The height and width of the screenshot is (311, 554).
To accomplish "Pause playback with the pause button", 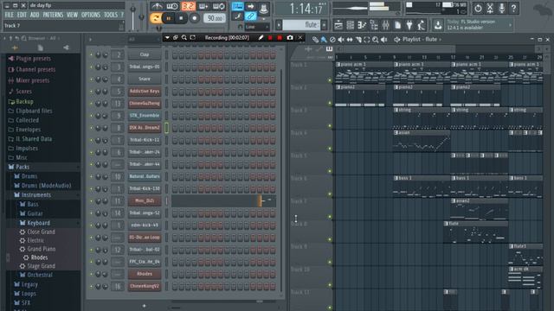I will (169, 18).
